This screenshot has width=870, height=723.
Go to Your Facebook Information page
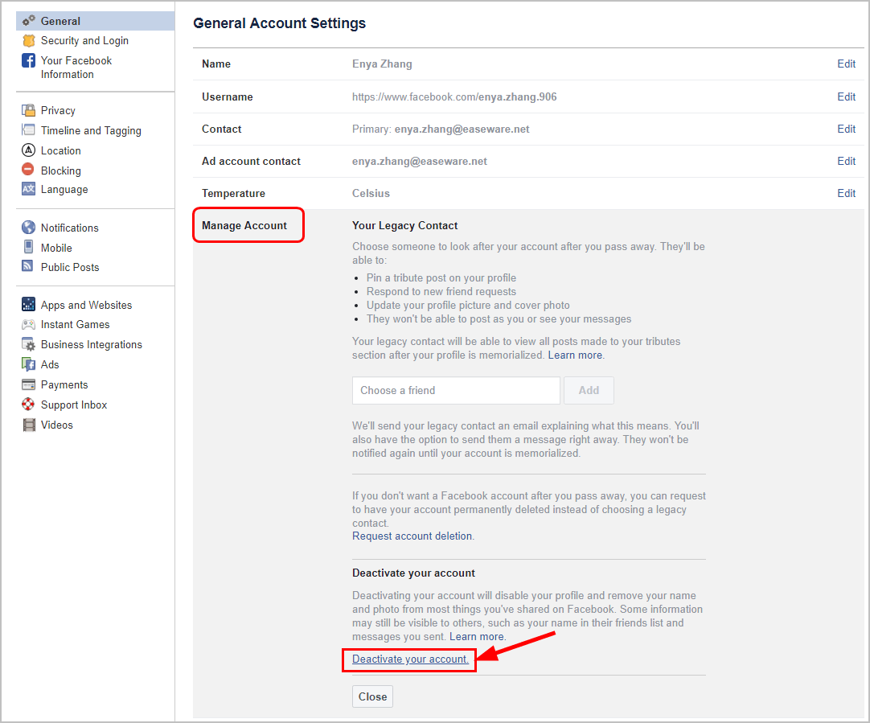(x=76, y=67)
